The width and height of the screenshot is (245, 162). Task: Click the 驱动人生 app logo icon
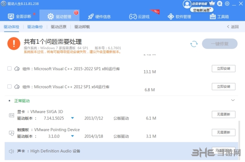tap(4, 4)
